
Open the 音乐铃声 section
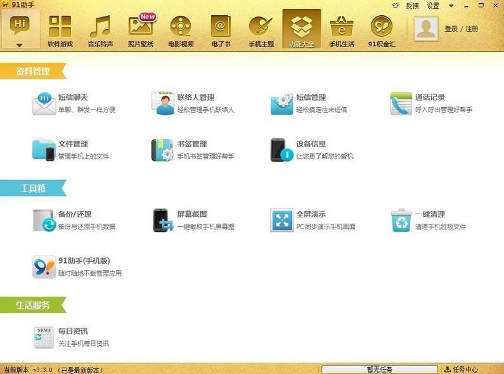click(x=100, y=30)
